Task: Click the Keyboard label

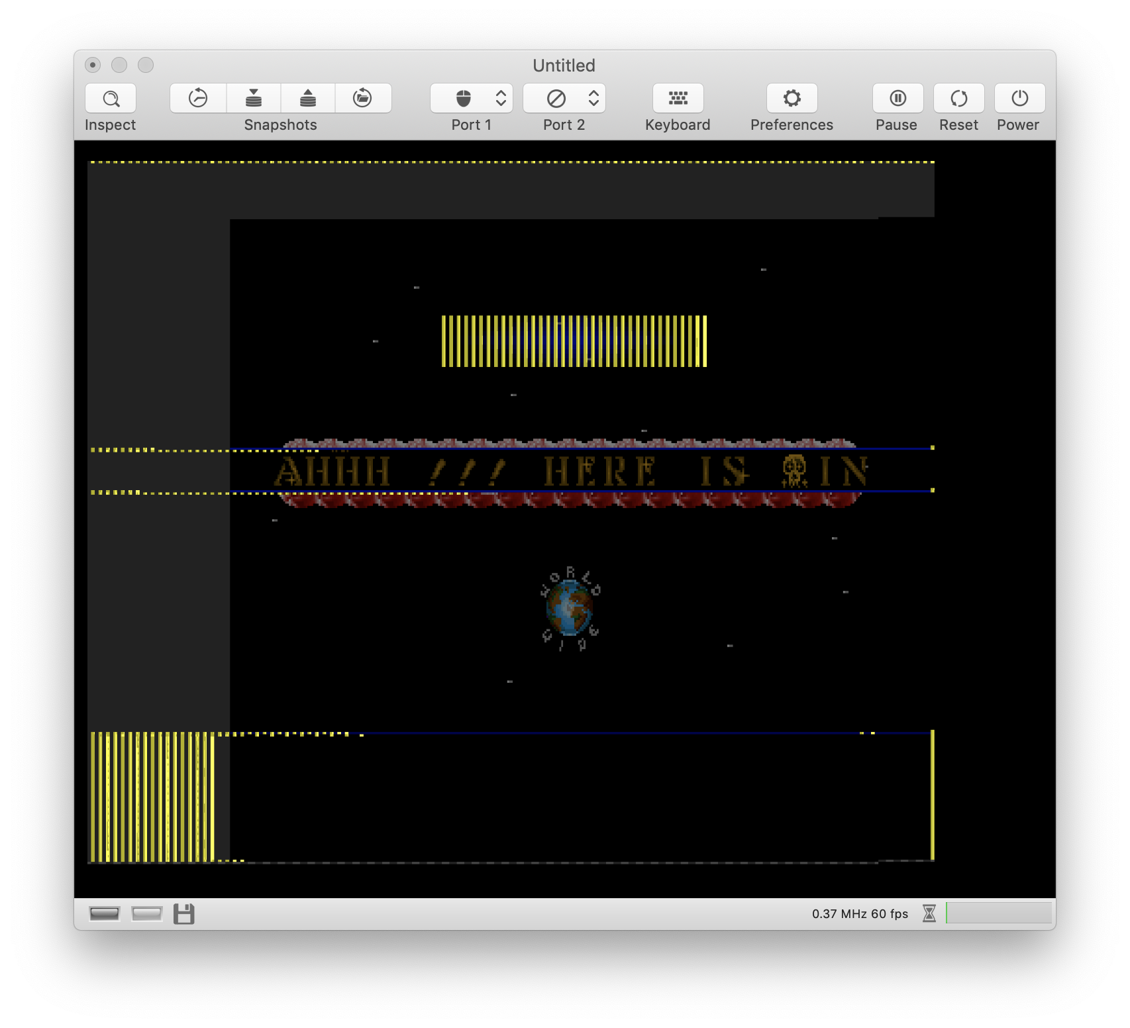Action: coord(678,125)
